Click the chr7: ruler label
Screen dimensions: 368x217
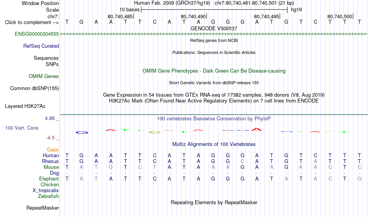pos(53,16)
